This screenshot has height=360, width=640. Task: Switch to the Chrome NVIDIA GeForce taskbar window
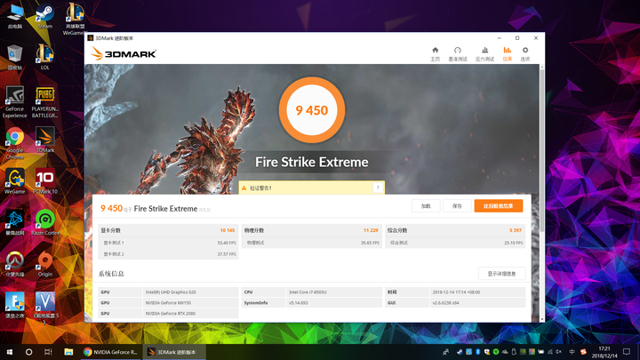110,352
